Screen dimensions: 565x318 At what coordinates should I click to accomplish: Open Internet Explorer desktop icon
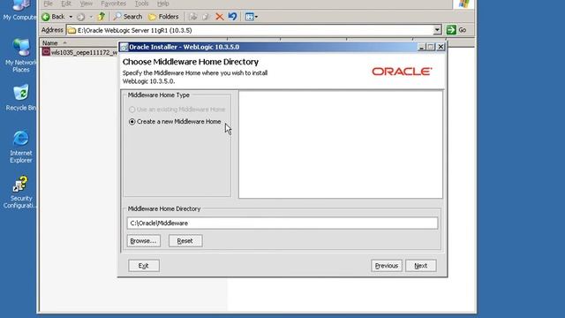pyautogui.click(x=21, y=147)
